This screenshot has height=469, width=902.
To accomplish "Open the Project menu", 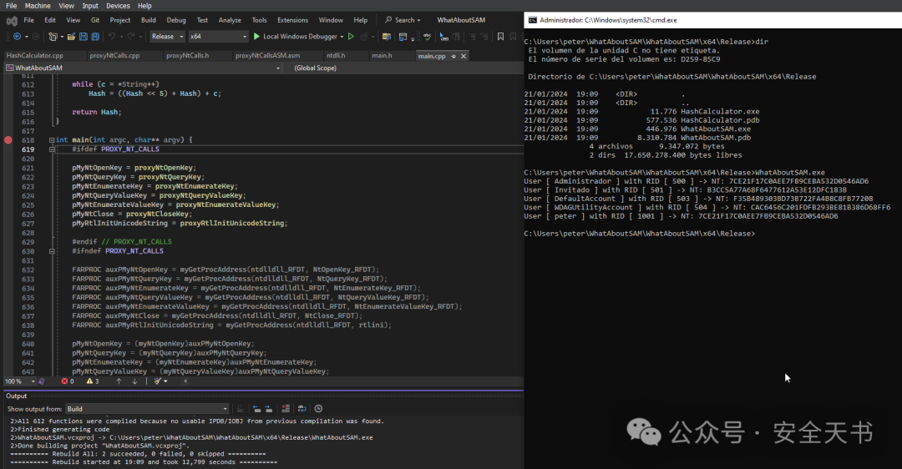I will coord(119,20).
